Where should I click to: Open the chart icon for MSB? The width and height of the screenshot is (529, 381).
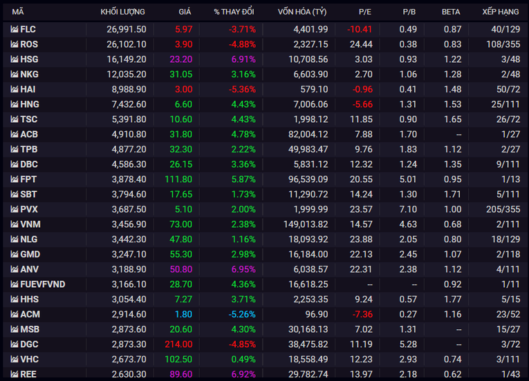point(15,329)
